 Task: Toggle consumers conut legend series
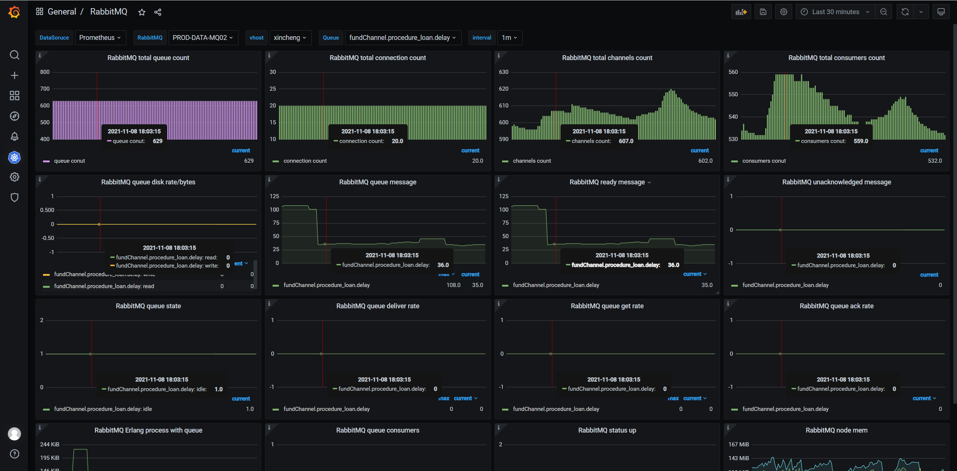[764, 161]
